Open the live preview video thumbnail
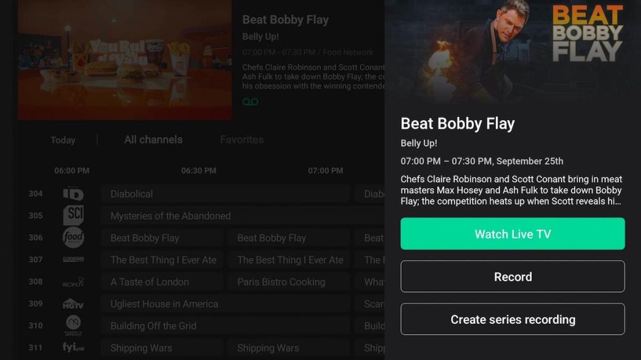Viewport: 641px width, 360px height. pyautogui.click(x=125, y=59)
